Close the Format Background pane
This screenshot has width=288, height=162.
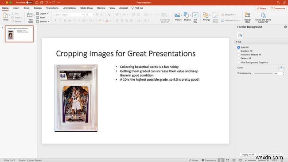click(285, 27)
